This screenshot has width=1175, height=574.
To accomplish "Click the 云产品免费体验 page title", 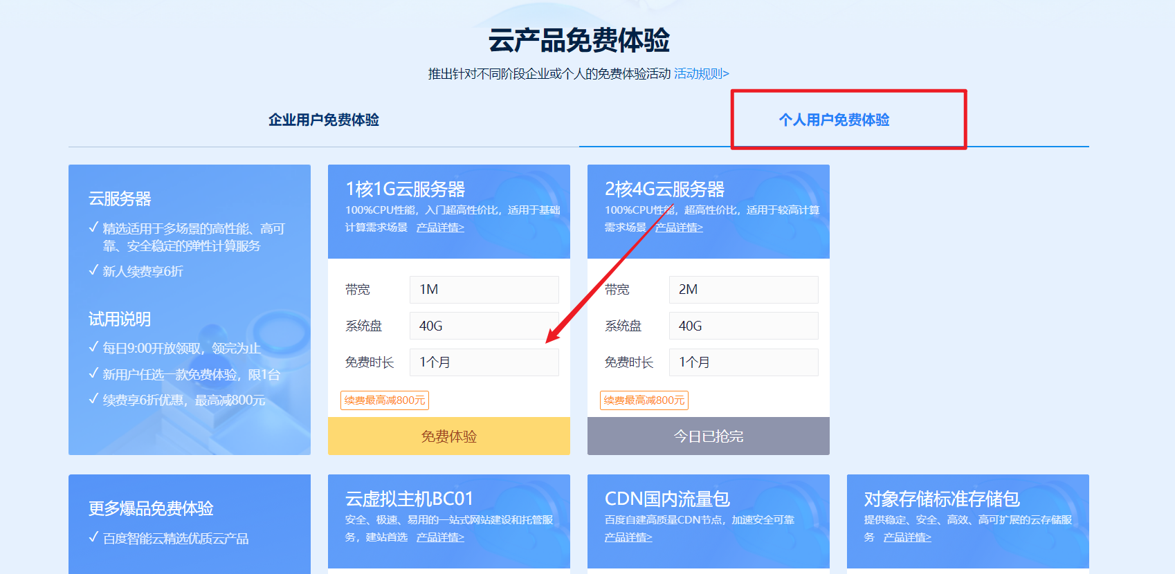I will point(579,40).
